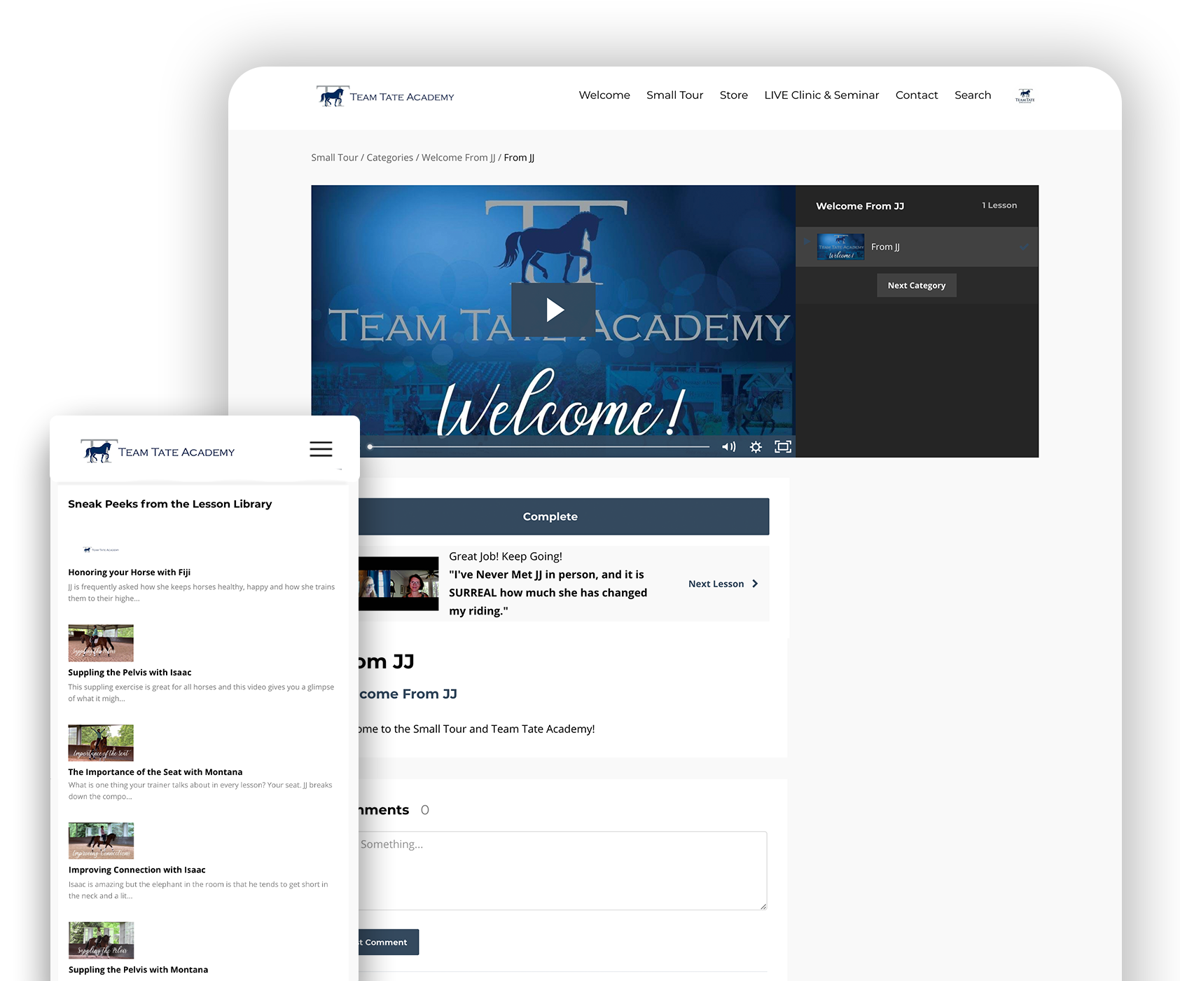
Task: Seek the video using the progress bar
Action: pyautogui.click(x=539, y=446)
